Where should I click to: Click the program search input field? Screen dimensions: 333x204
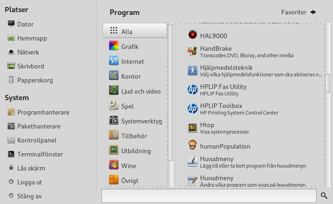coord(209,196)
